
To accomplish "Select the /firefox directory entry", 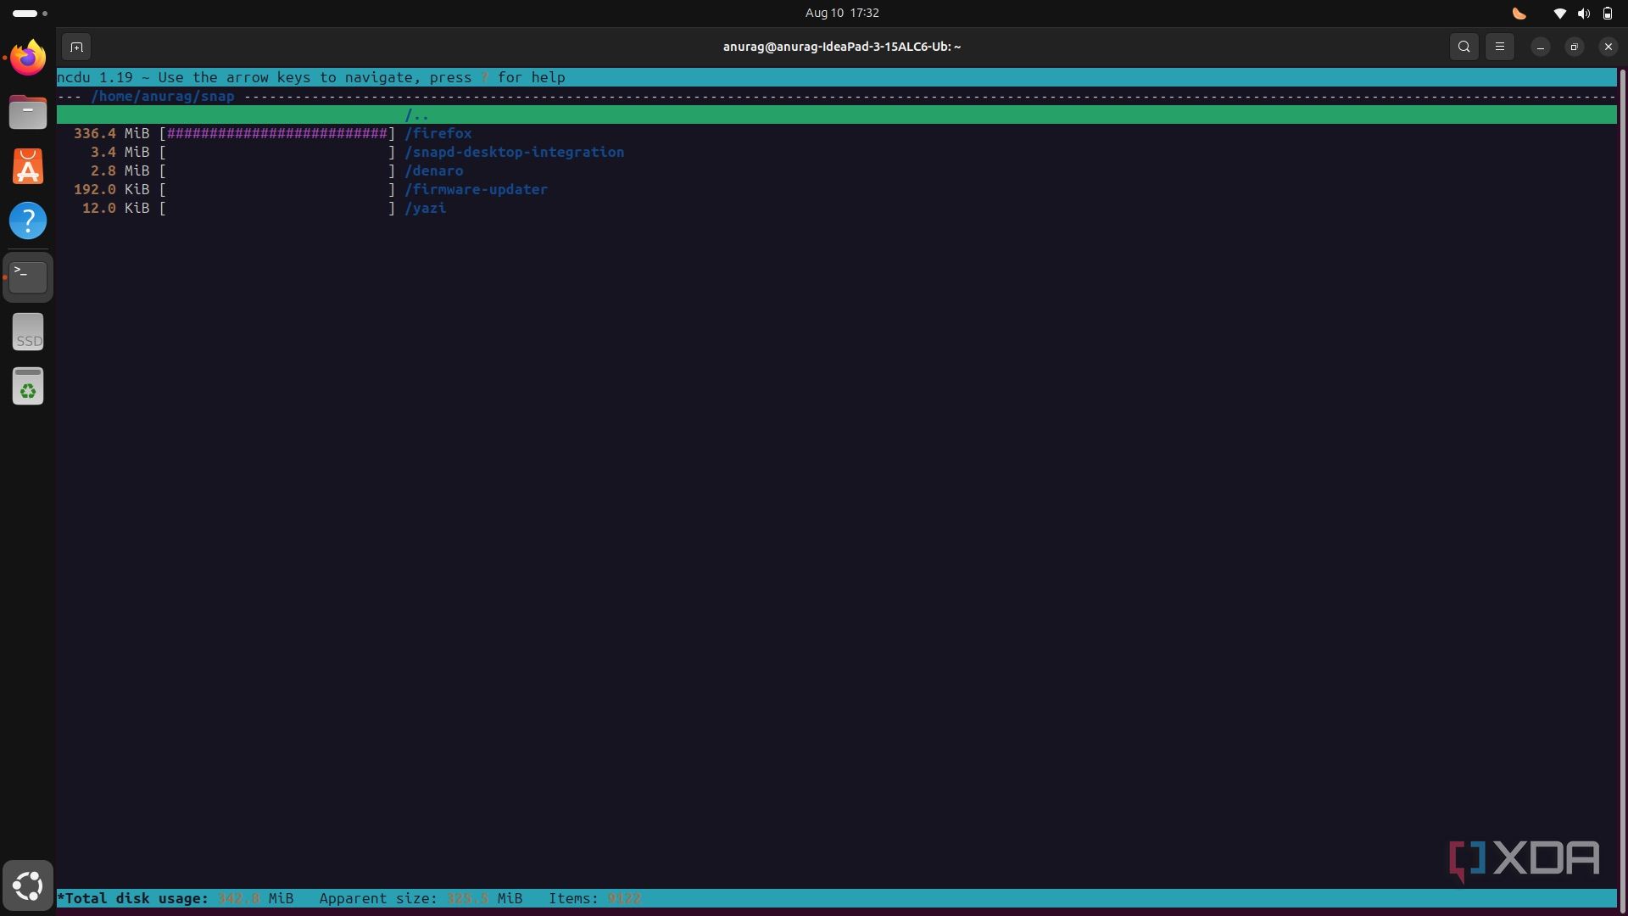I will click(438, 133).
